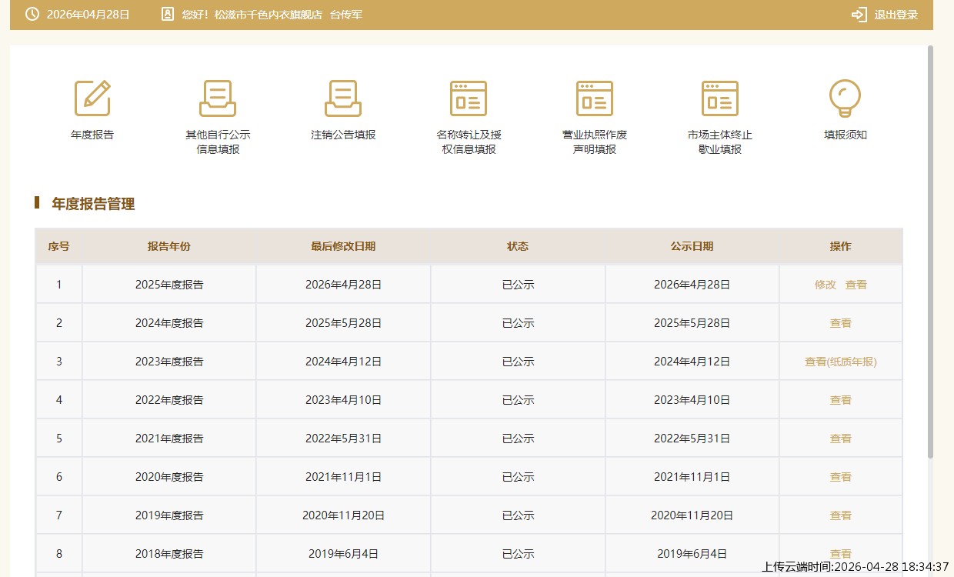This screenshot has width=954, height=577.
Task: View the 2022年度报告 via 查看
Action: click(840, 400)
